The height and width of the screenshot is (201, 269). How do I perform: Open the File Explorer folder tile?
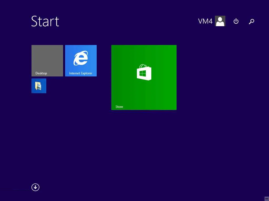[39, 86]
